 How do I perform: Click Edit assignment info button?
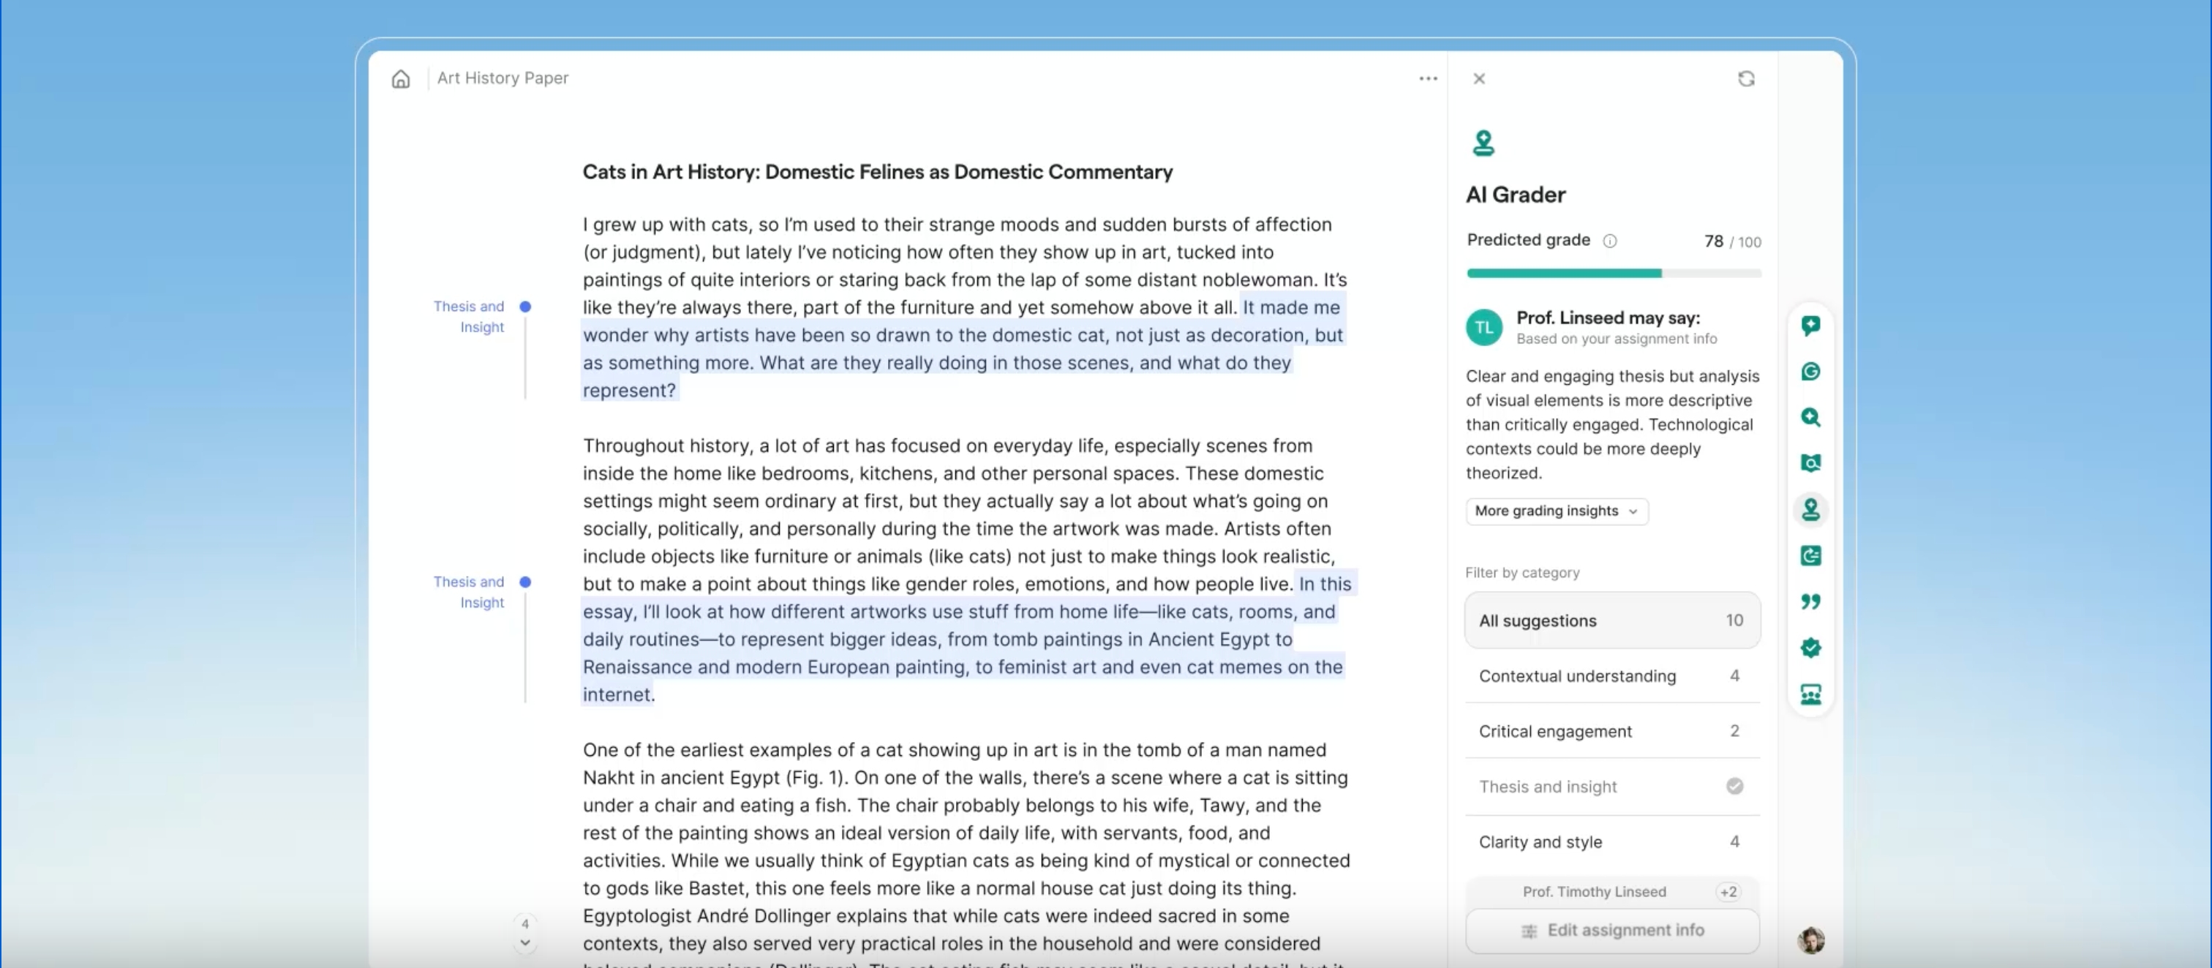[1611, 930]
